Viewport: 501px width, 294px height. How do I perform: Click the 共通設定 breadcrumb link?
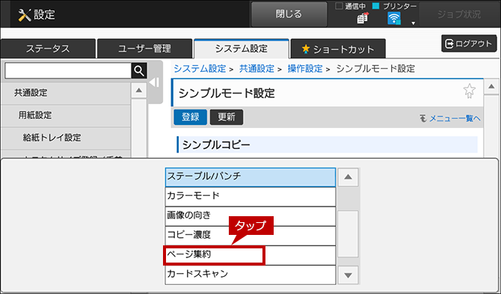click(257, 68)
